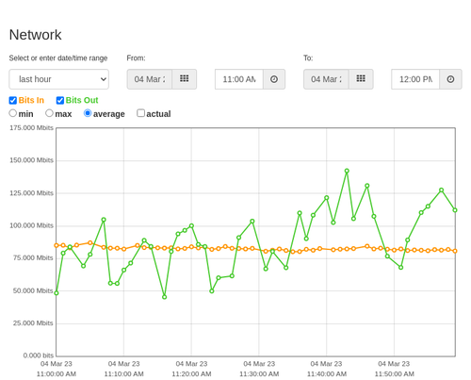
Task: Click the '100.000 Mbits' axis label
Action: tap(31, 225)
